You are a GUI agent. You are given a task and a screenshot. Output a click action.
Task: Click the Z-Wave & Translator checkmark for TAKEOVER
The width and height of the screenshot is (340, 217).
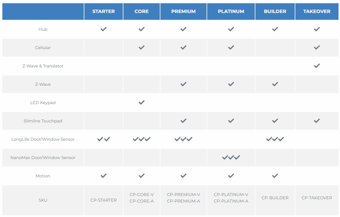(317, 66)
